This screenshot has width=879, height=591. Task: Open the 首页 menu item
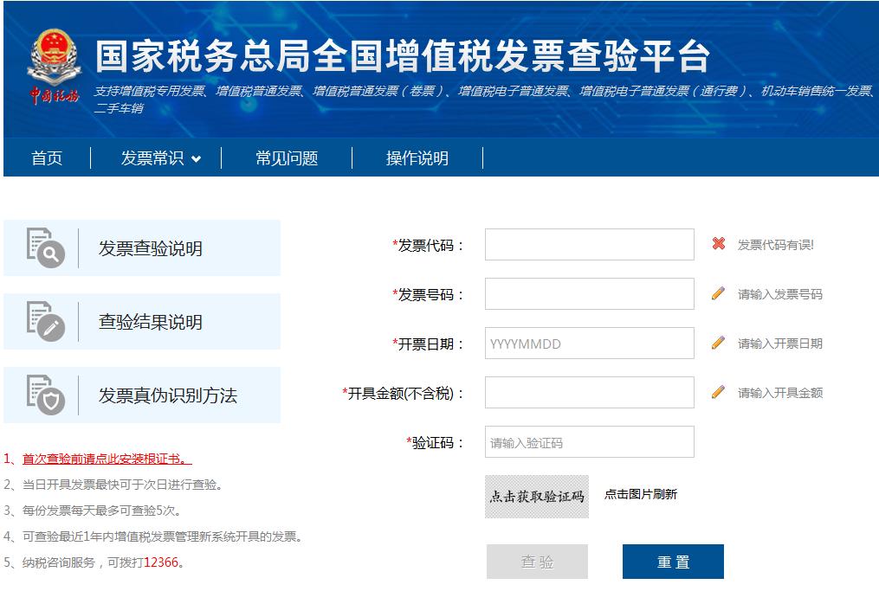pyautogui.click(x=46, y=158)
